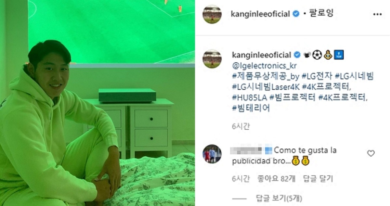This screenshot has height=206, width=390.
Task: Click the verified badge beside header username
Action: point(296,14)
